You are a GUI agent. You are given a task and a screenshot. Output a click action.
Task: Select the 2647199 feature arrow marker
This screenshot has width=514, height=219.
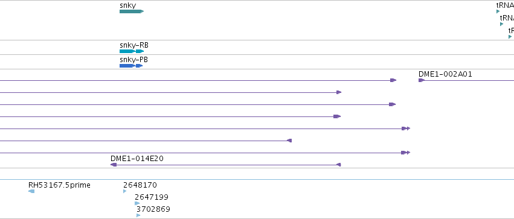pyautogui.click(x=137, y=203)
